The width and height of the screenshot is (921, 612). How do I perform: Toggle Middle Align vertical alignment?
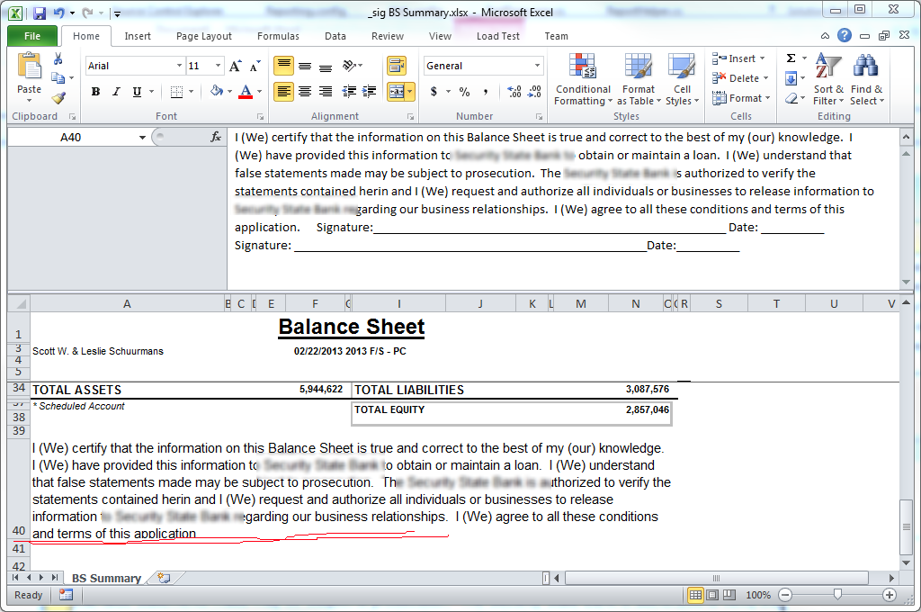pos(305,66)
